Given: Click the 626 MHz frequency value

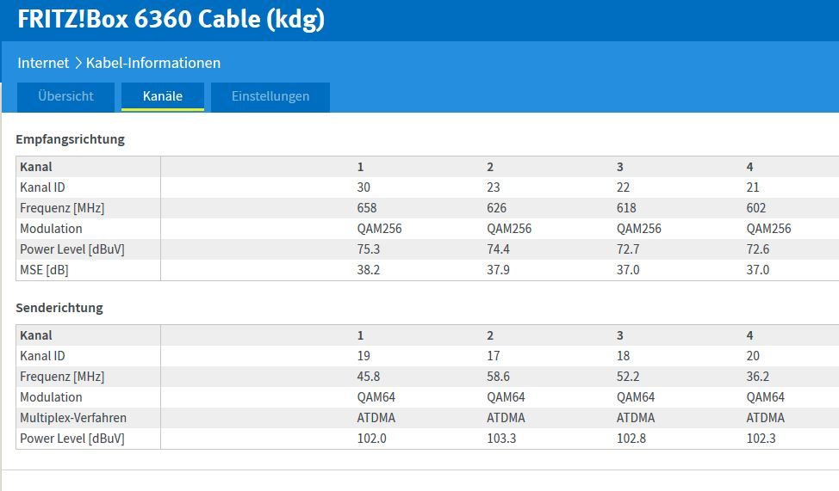Looking at the screenshot, I should click(497, 208).
